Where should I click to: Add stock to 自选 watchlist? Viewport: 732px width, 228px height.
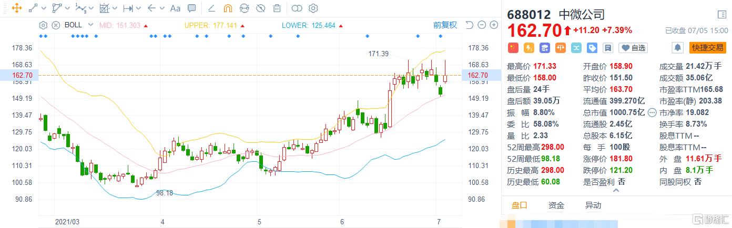633,48
